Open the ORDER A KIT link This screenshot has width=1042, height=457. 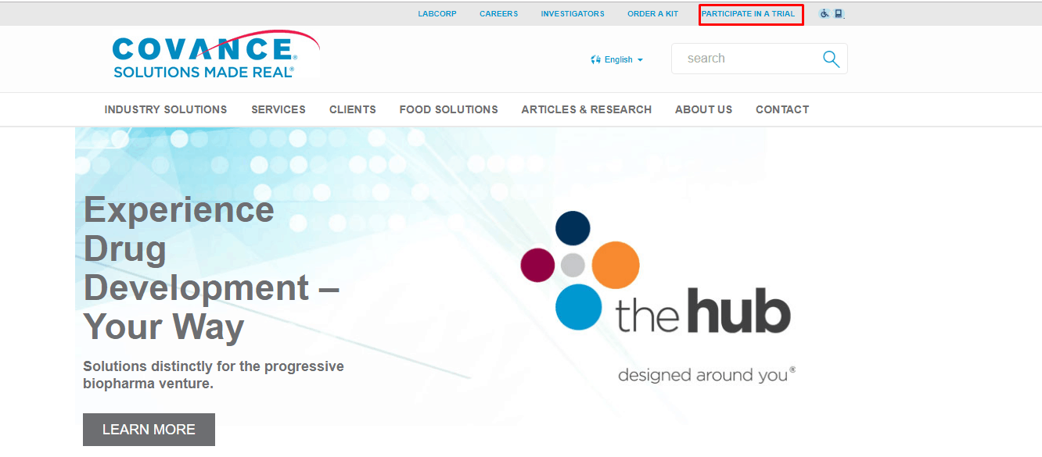point(652,14)
